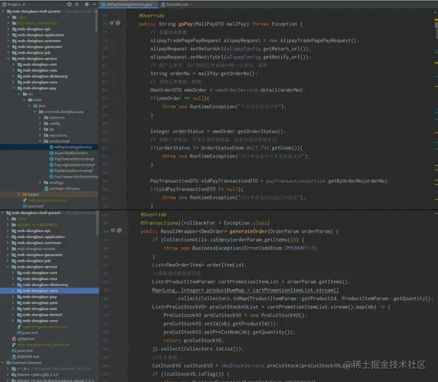Click omsOrderService reference in upper editor
This screenshot has width=438, height=382.
point(236,90)
